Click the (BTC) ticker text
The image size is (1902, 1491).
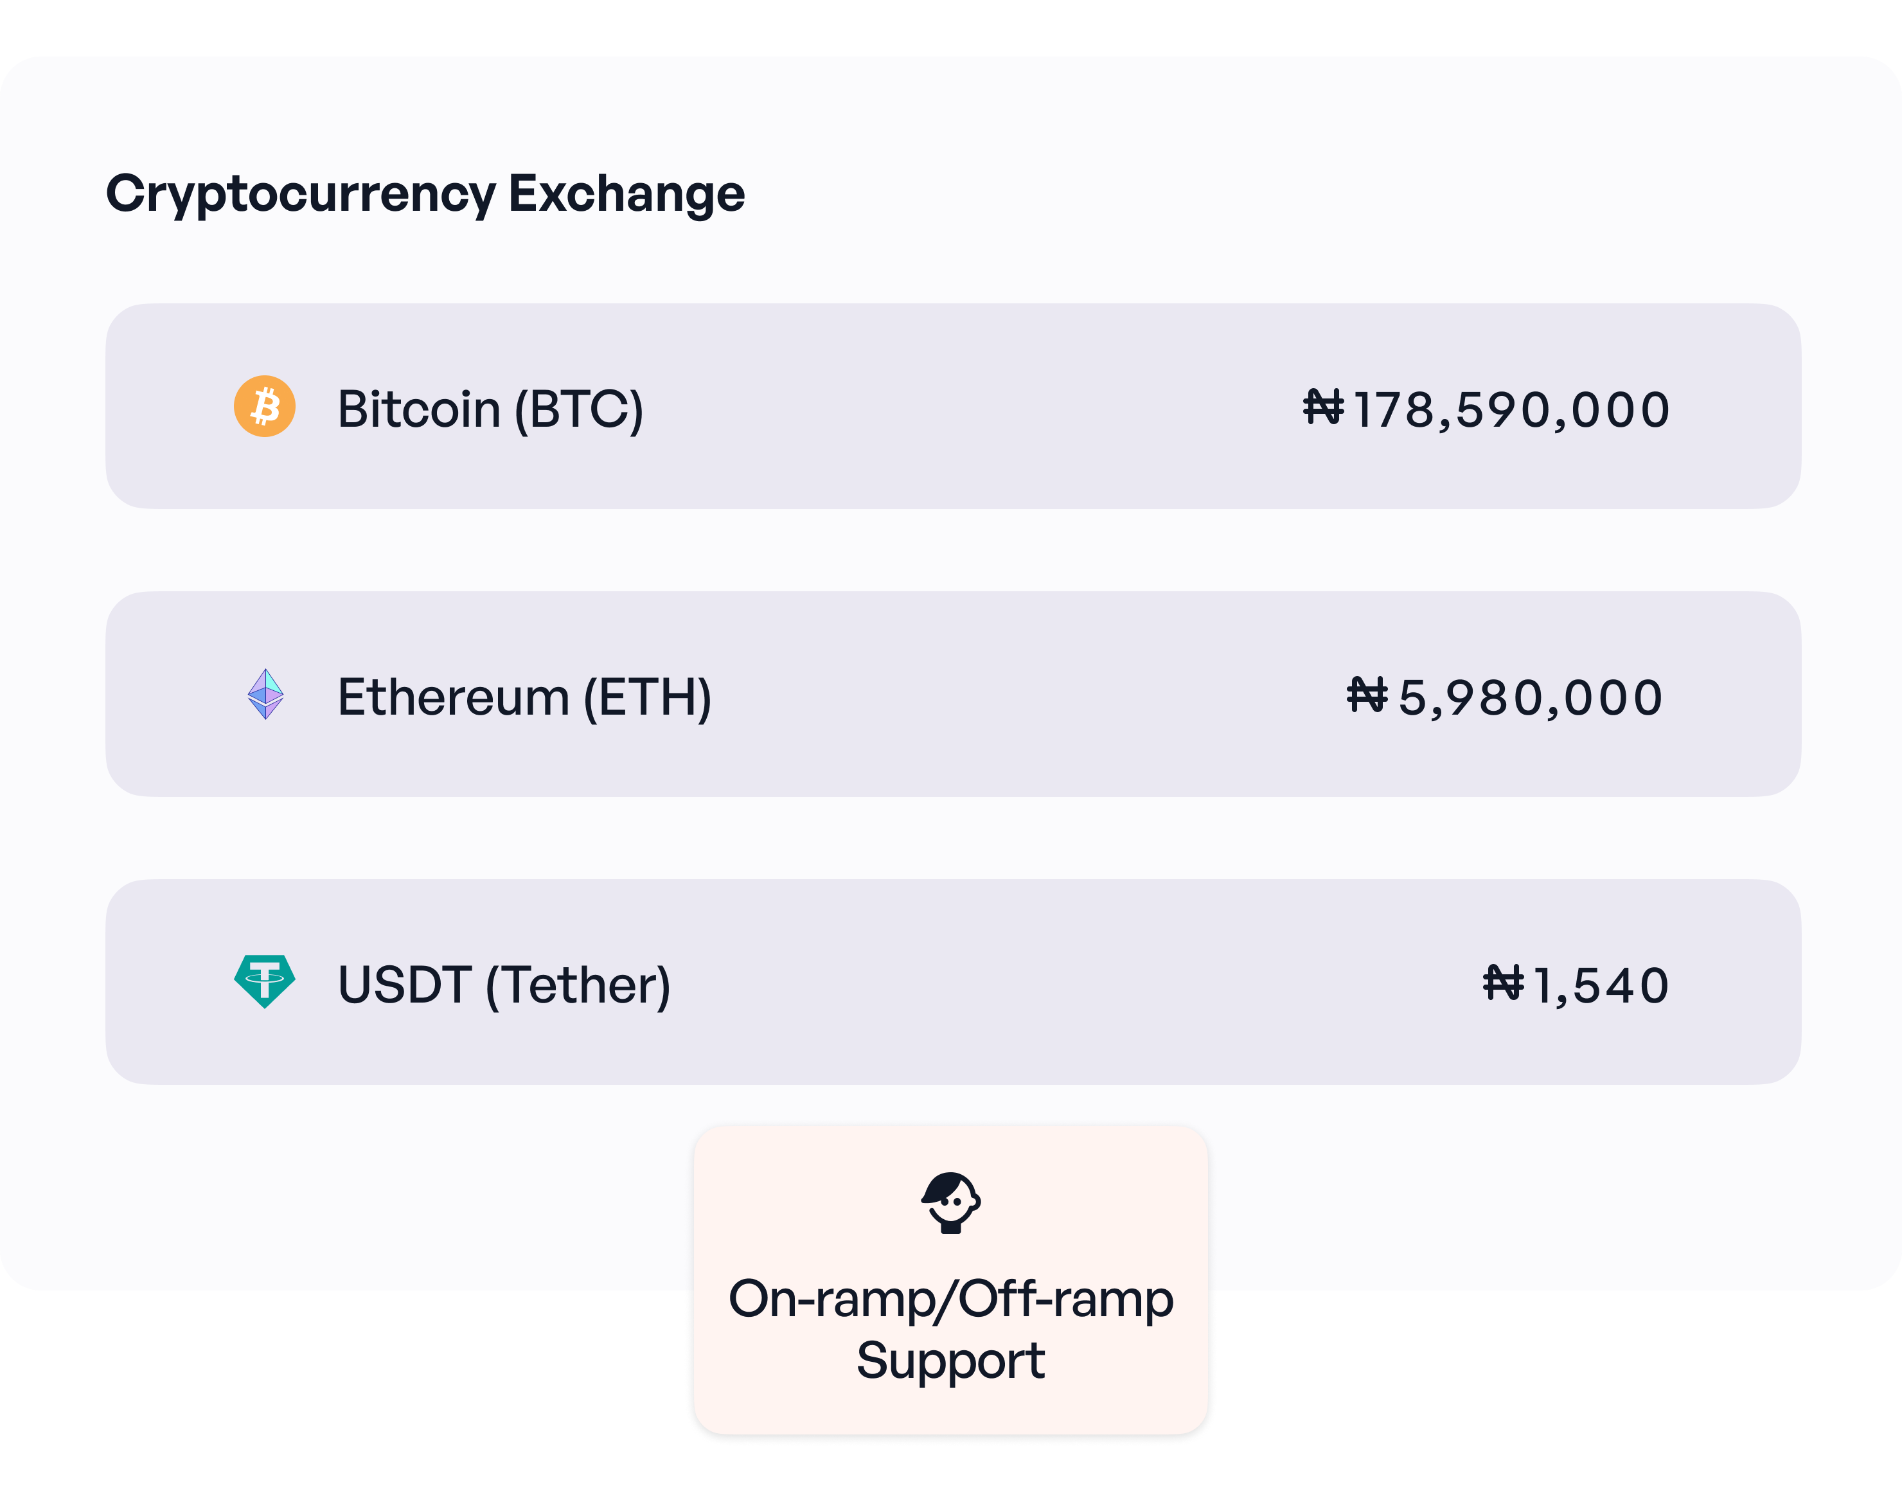click(x=579, y=409)
